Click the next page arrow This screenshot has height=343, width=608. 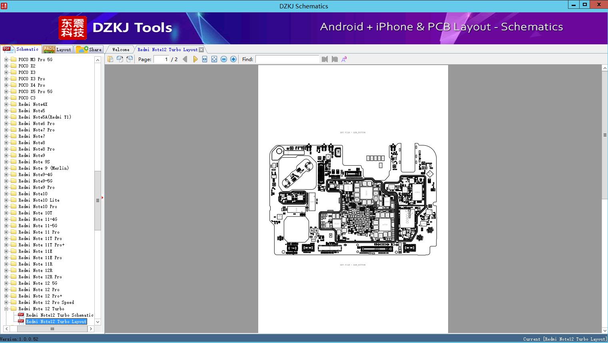[195, 59]
